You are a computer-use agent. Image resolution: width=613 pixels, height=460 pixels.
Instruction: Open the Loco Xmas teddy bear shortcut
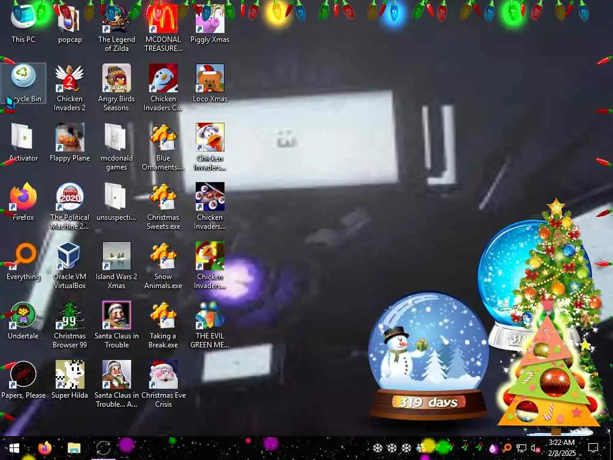210,83
